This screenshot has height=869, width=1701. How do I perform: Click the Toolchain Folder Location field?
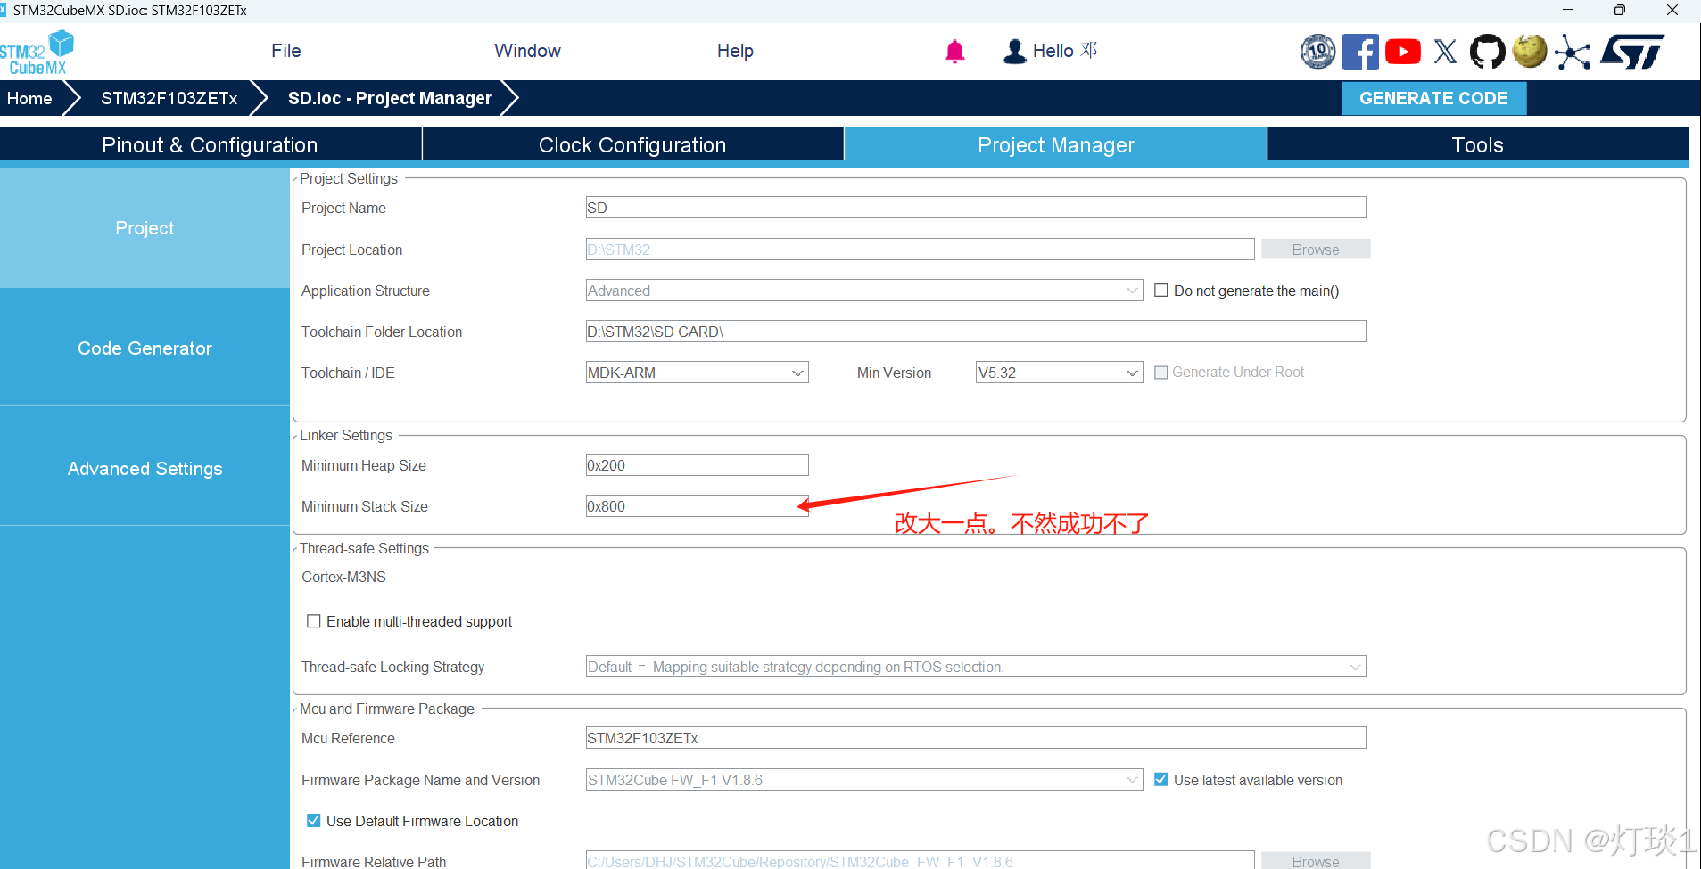(976, 332)
